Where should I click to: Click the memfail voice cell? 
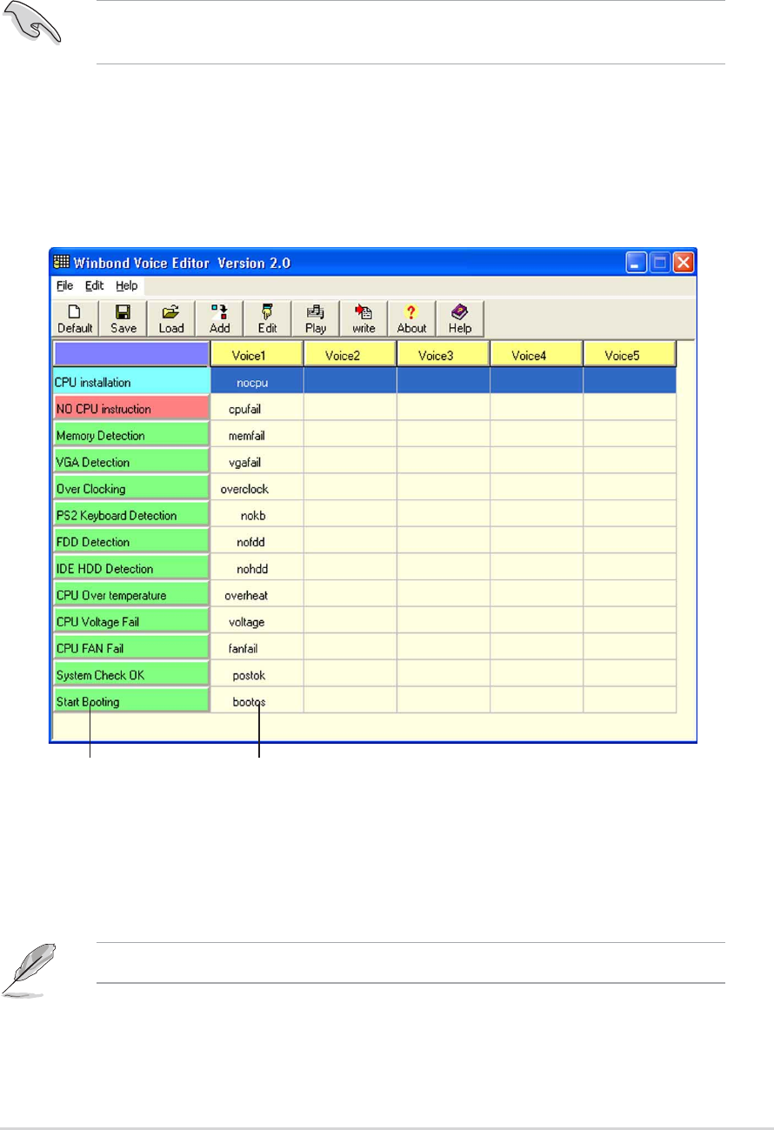click(257, 435)
